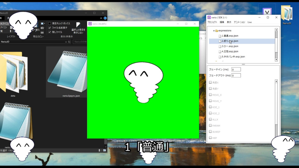Enable the IKARIP parameter checkbox
This screenshot has height=168, width=299.
pos(210,132)
